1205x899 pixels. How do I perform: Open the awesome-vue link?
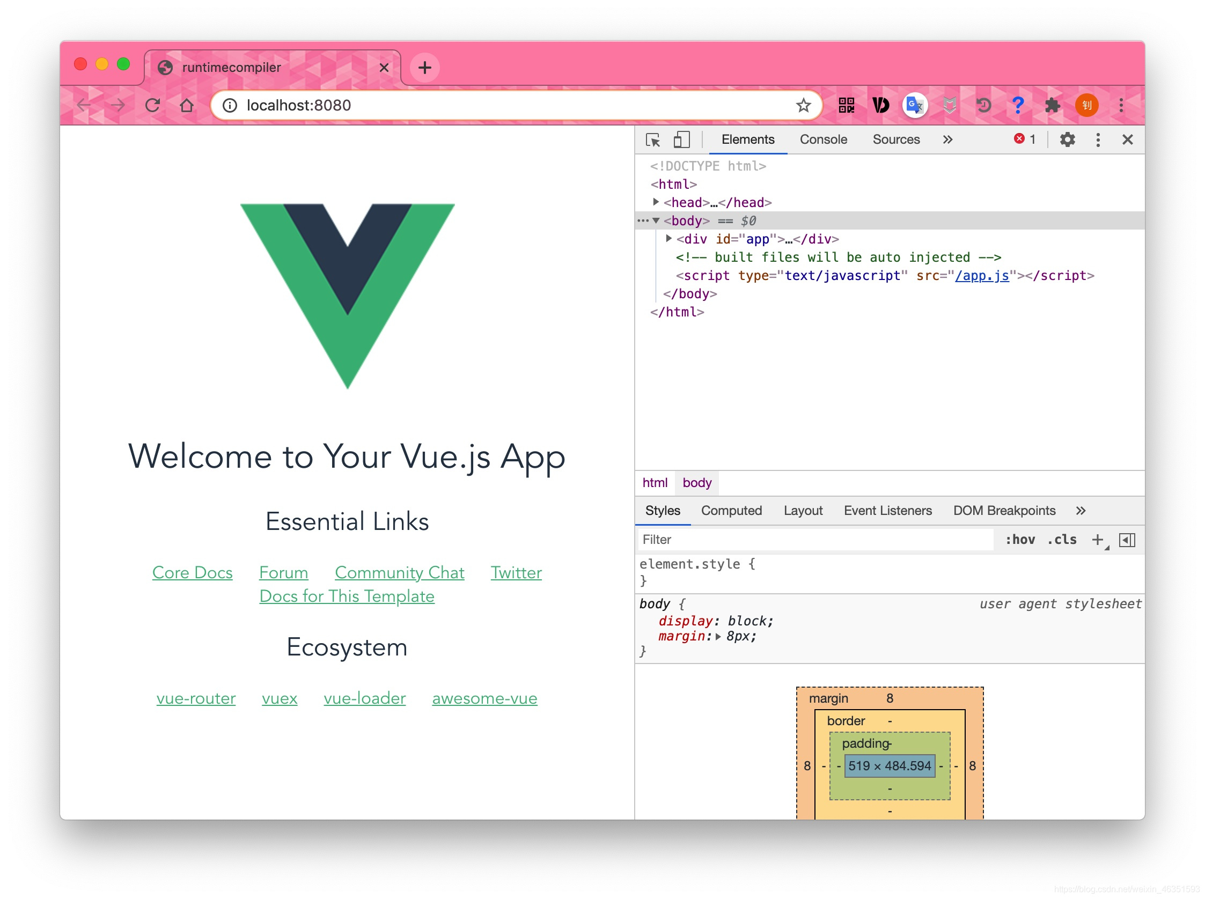(484, 698)
